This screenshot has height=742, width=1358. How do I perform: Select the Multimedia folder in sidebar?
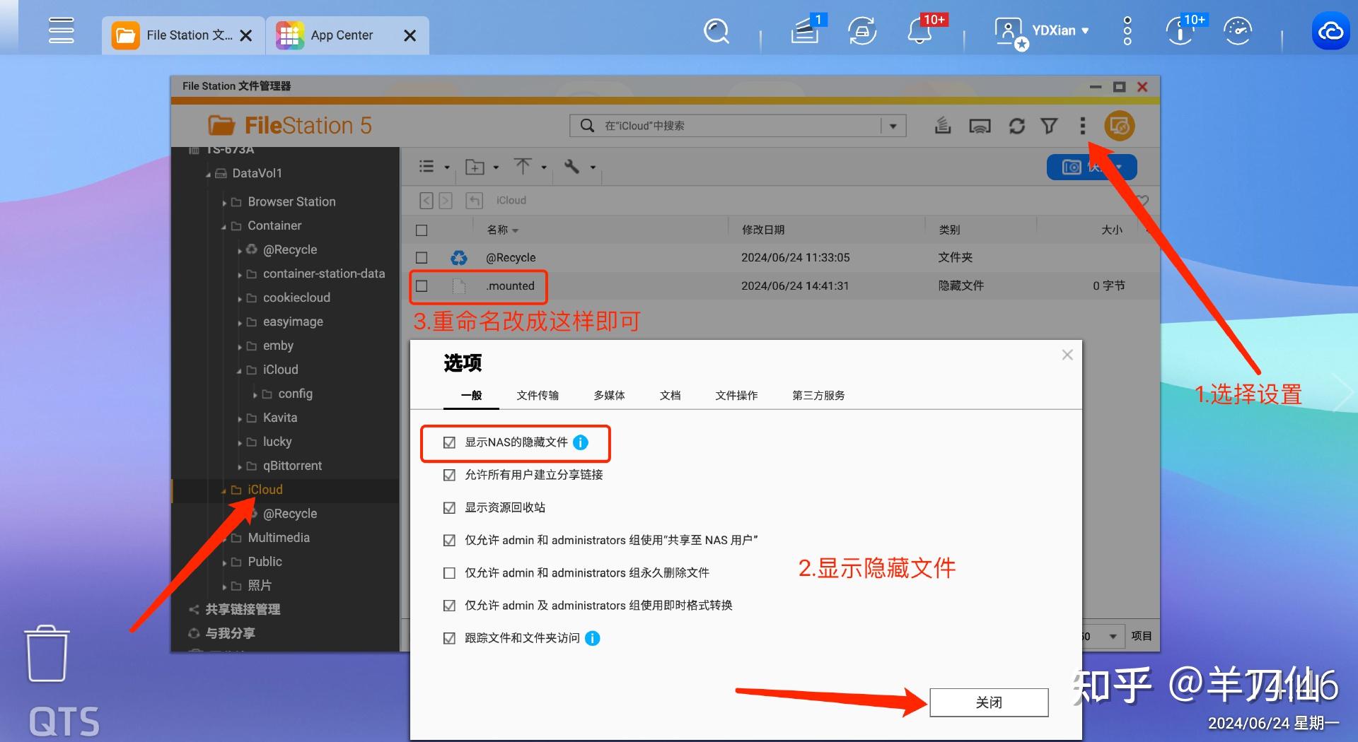click(279, 538)
